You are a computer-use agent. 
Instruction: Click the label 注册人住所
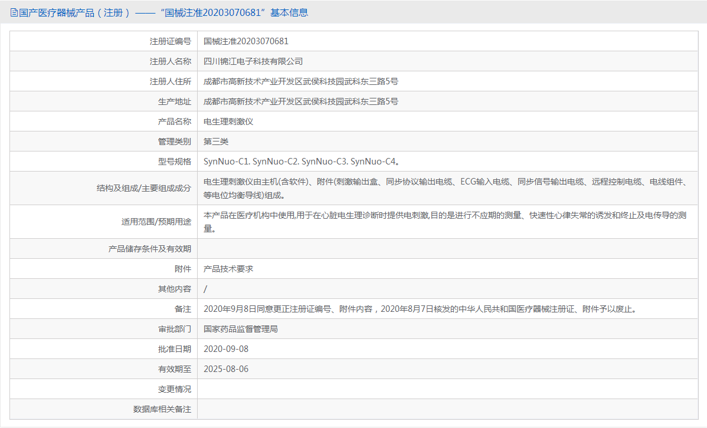[171, 81]
